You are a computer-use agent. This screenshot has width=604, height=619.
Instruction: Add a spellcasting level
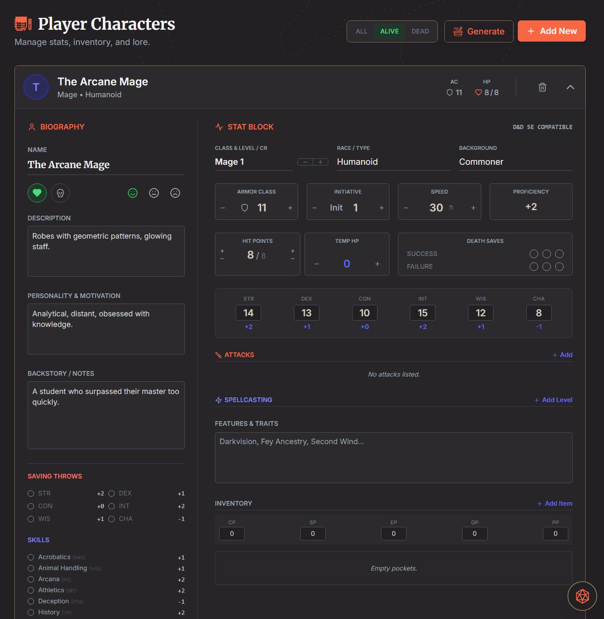(553, 400)
